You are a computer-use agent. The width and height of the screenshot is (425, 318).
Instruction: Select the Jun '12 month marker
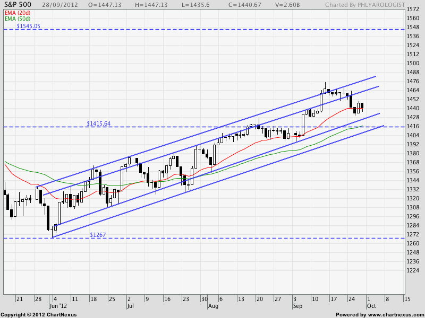point(58,306)
